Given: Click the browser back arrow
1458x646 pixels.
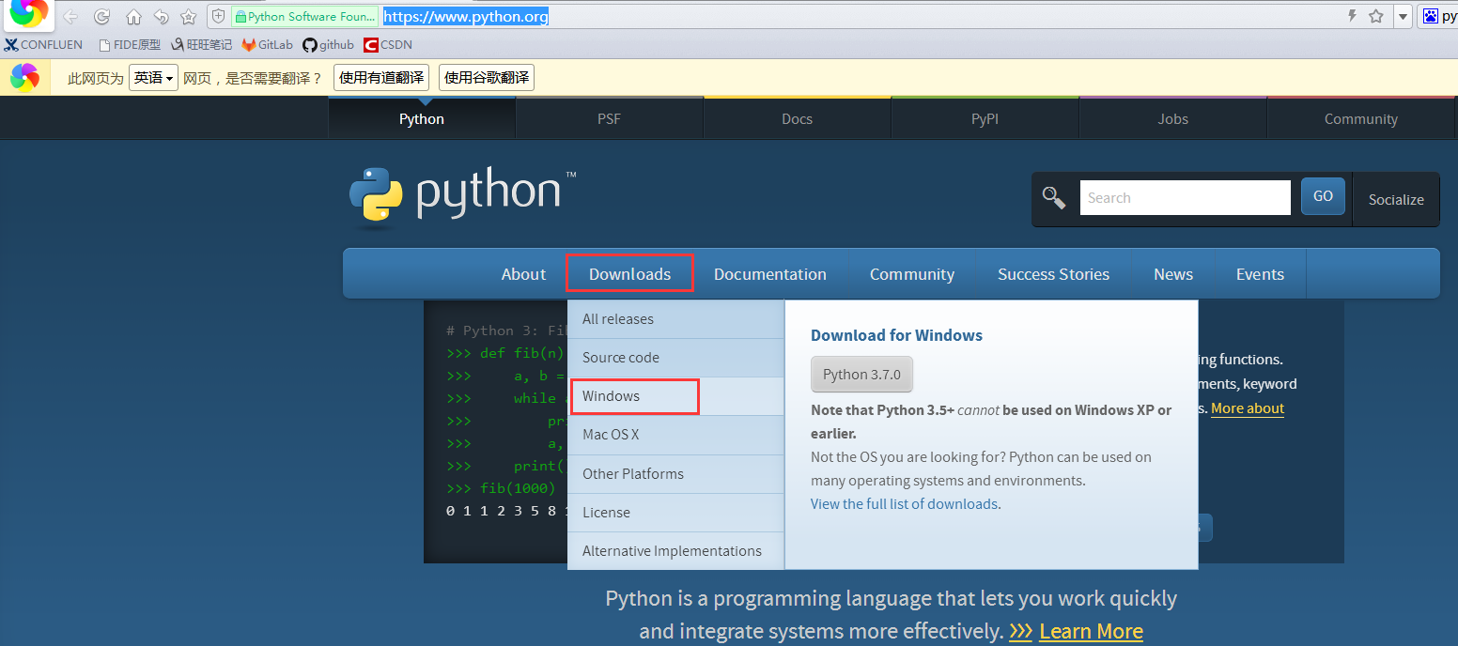Looking at the screenshot, I should click(x=70, y=17).
